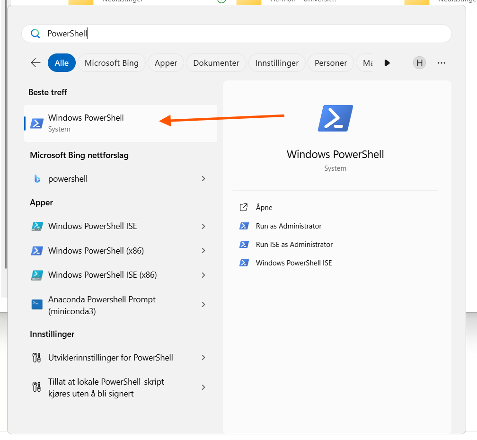Show more filters via the arrow button
This screenshot has width=477, height=440.
click(387, 62)
